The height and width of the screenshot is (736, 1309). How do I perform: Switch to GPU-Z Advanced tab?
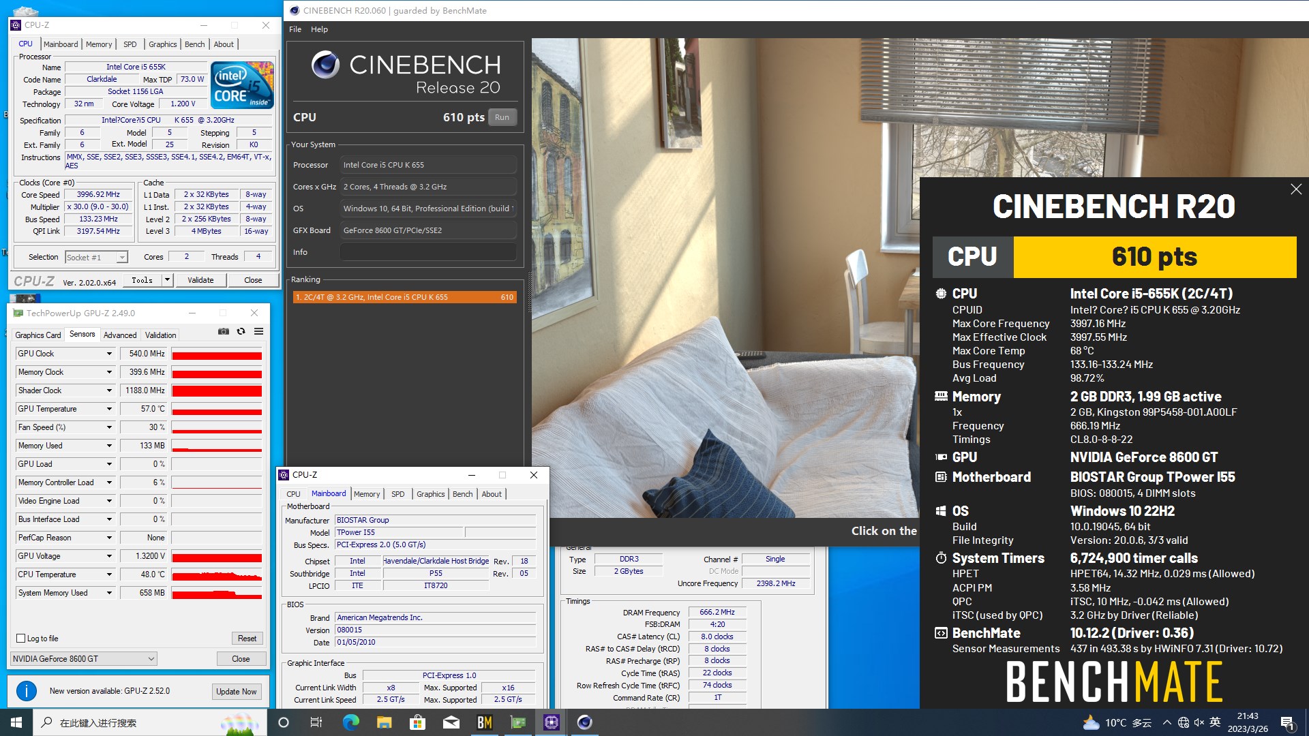(x=120, y=335)
